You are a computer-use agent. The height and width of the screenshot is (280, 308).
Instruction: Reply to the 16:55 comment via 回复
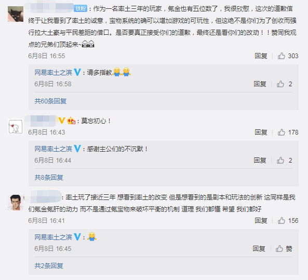click(x=261, y=56)
